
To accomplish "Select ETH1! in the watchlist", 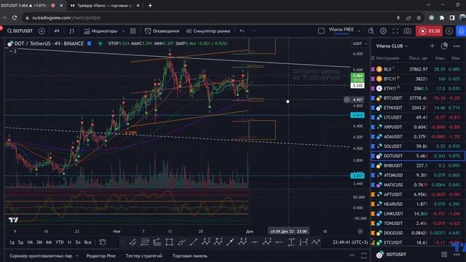I will coord(417,89).
